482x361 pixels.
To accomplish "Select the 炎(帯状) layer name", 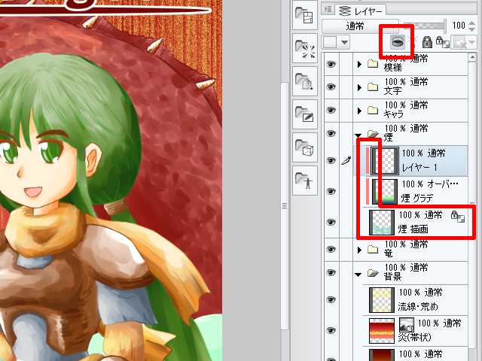I will (x=415, y=338).
